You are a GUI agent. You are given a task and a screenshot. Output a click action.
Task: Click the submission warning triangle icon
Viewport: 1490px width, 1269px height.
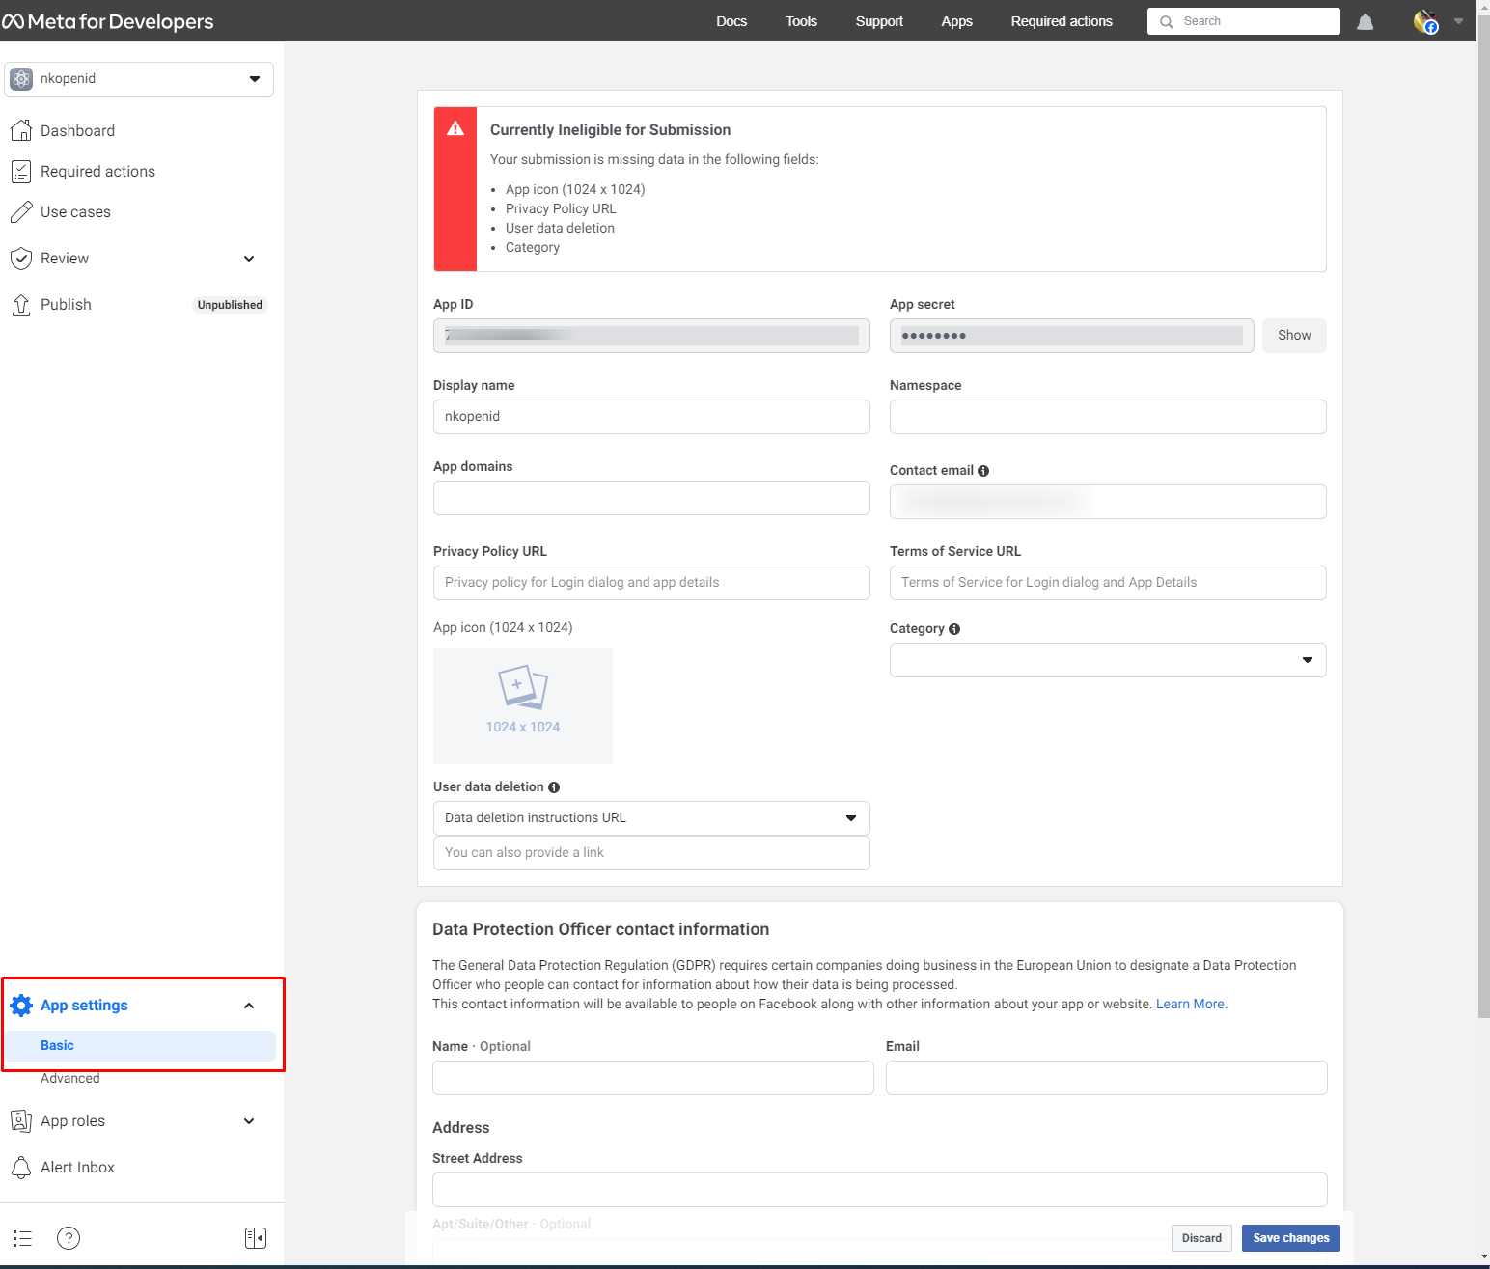pyautogui.click(x=455, y=129)
